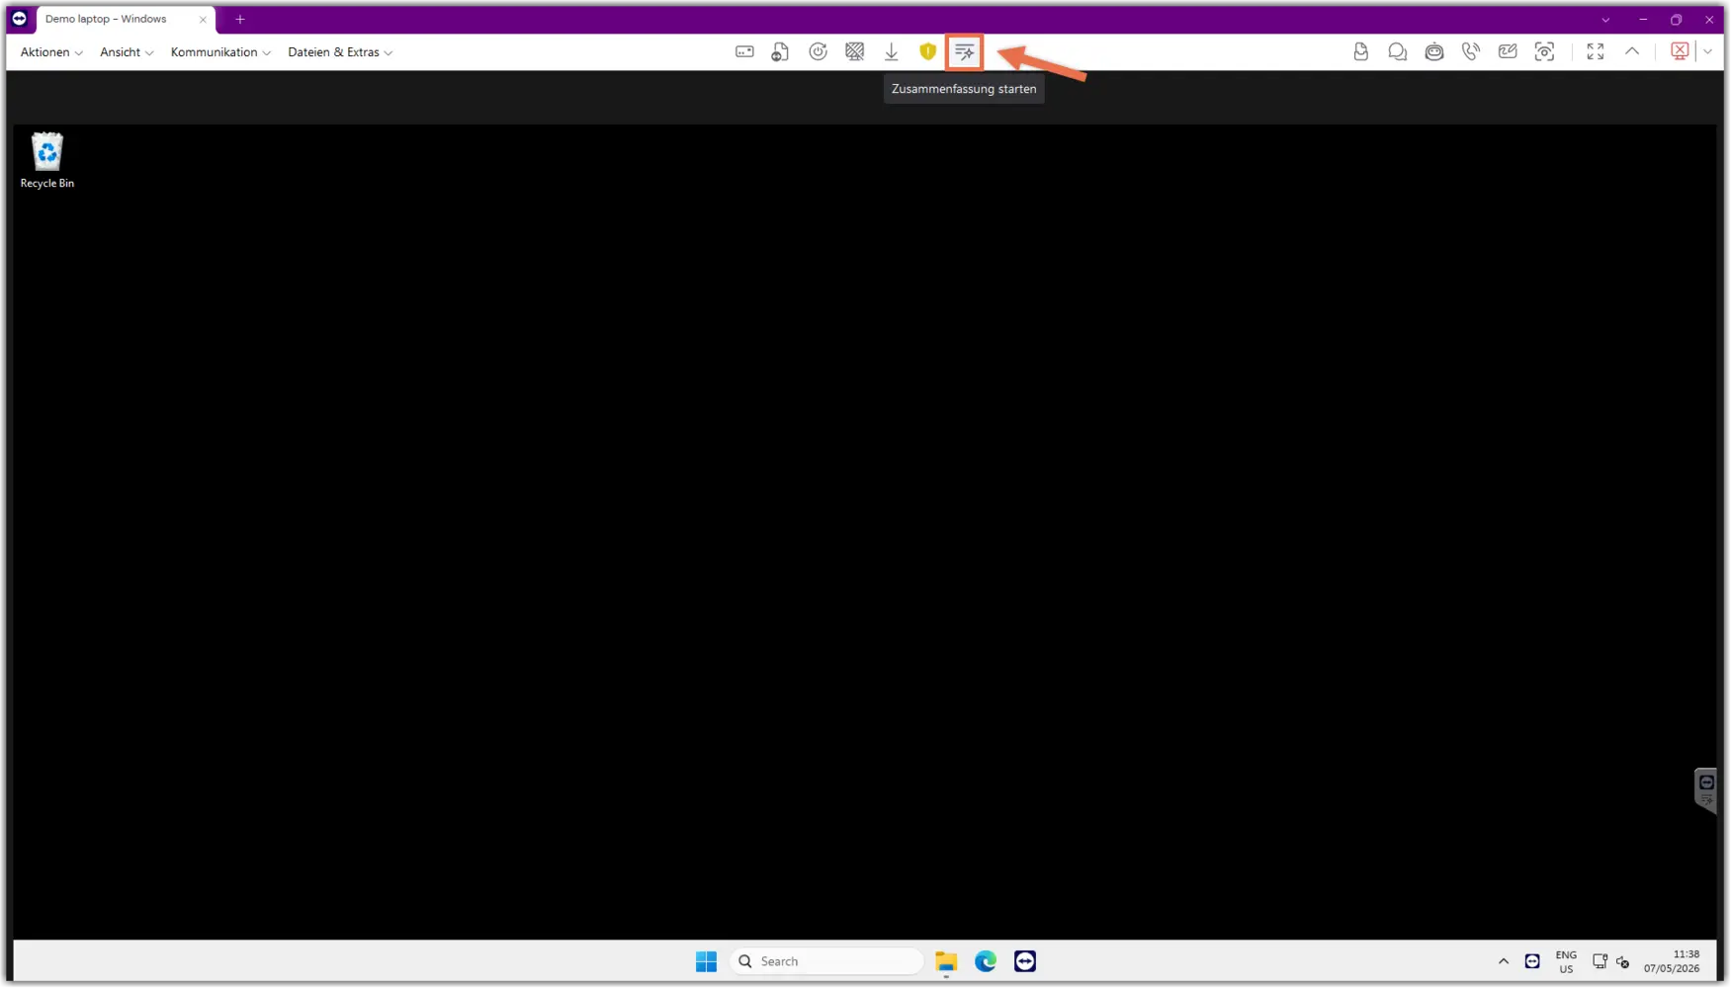Click the yellow shield security icon
The height and width of the screenshot is (988, 1731).
pos(927,52)
